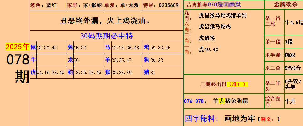
Task: Select the 杀半波 cell label
Action: [x=273, y=54]
